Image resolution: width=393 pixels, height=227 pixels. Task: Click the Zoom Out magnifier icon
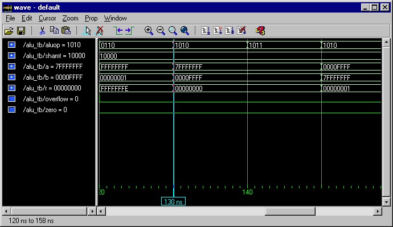coord(161,31)
